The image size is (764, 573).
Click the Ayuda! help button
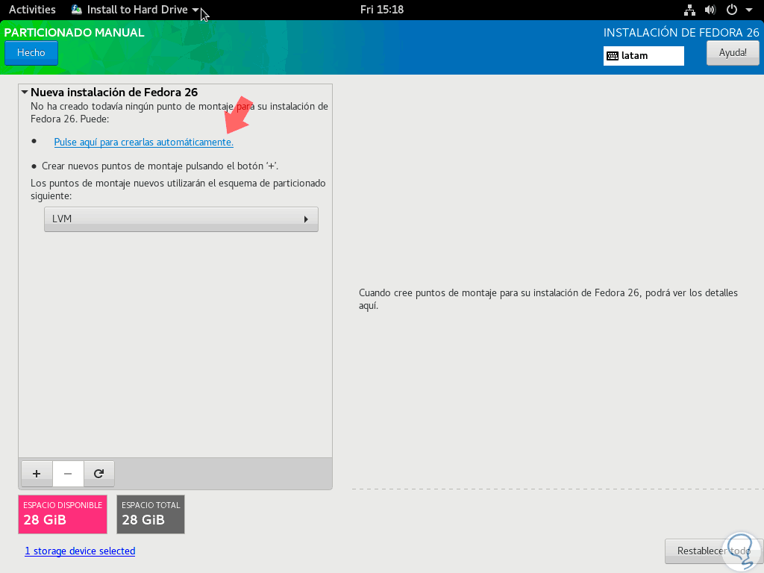coord(733,53)
